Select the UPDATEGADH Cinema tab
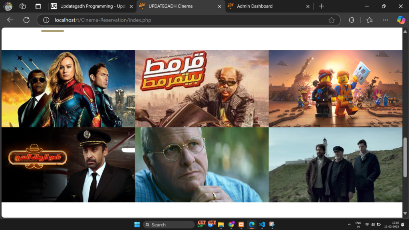The width and height of the screenshot is (409, 230). coord(181,6)
